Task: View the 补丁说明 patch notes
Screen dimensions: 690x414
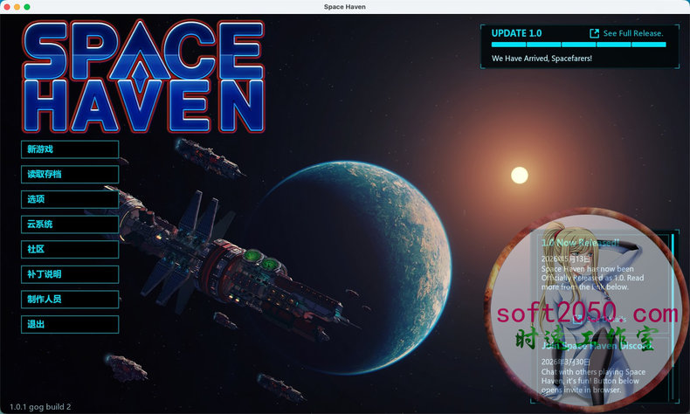Action: 70,274
